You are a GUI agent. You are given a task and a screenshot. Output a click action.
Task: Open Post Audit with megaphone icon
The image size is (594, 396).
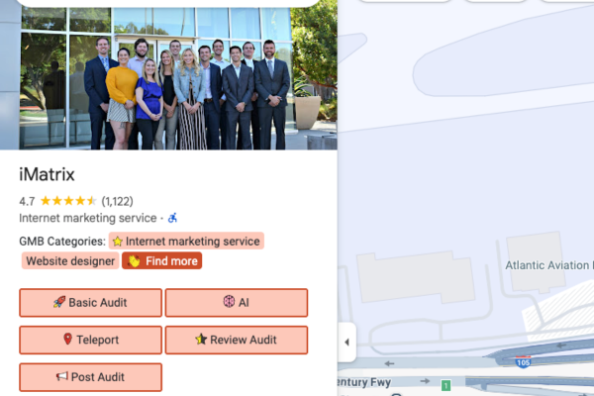90,377
